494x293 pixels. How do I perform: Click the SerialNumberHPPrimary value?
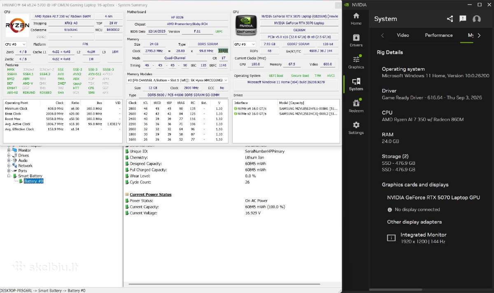coord(265,151)
